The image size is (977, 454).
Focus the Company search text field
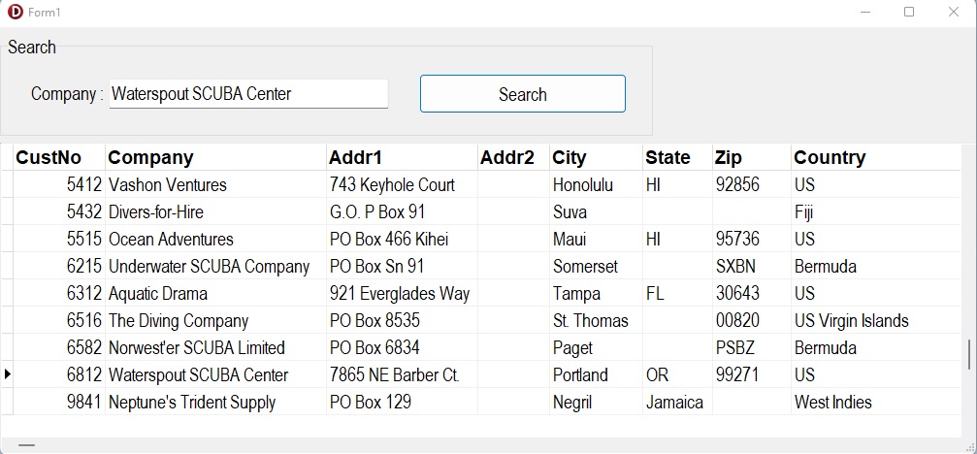pyautogui.click(x=248, y=94)
